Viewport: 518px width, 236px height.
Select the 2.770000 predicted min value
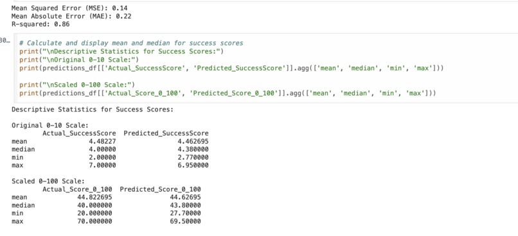click(x=193, y=157)
